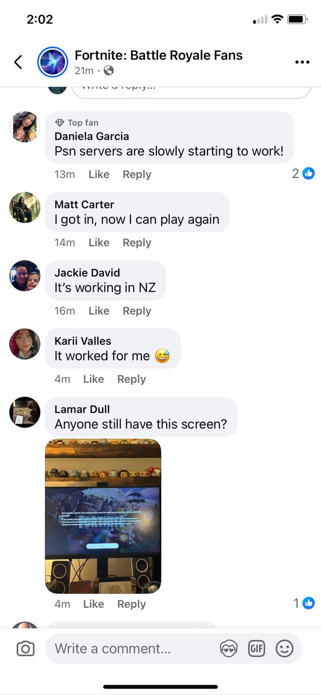Open the avatar sticker picker icon
This screenshot has width=321, height=695.
[229, 649]
